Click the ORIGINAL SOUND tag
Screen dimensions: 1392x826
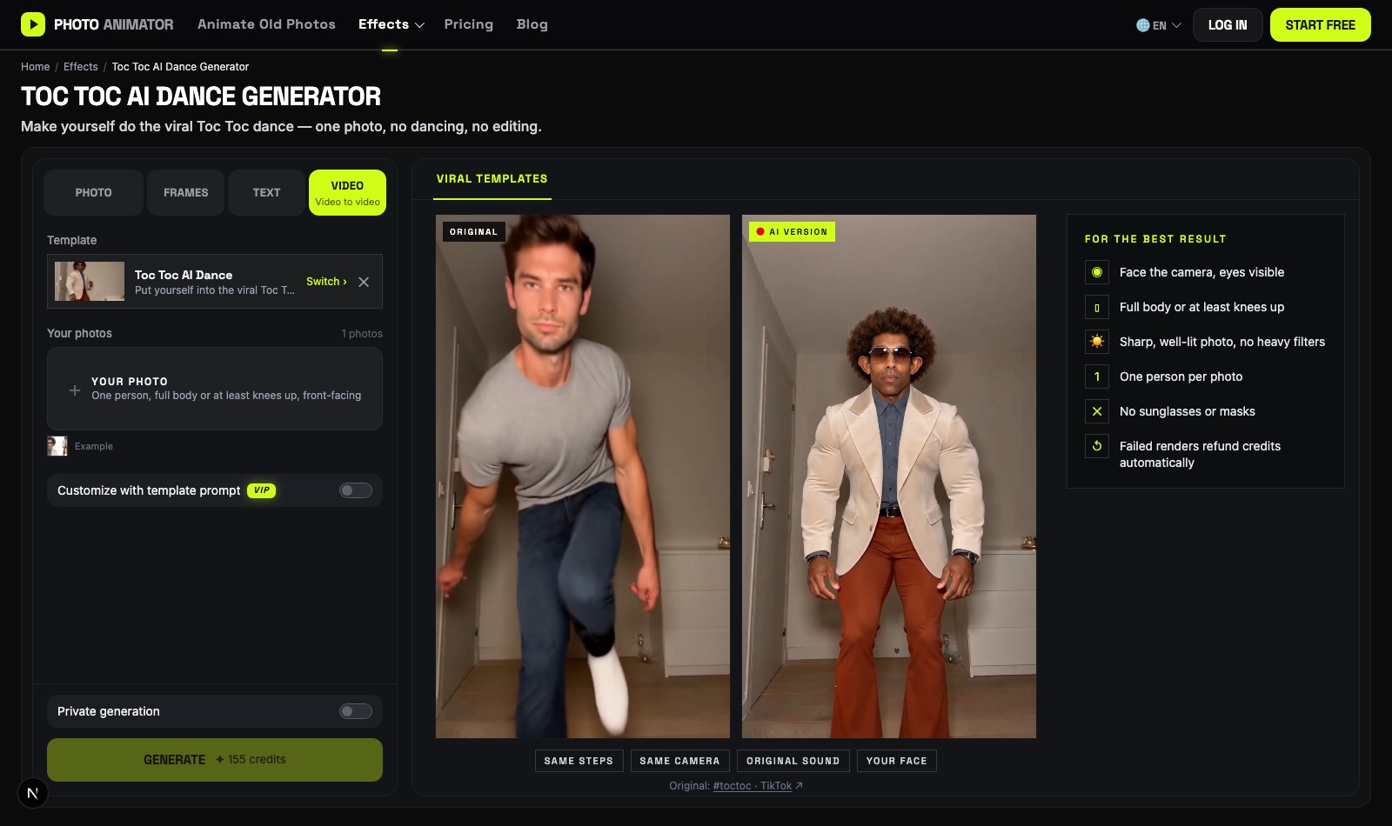793,761
